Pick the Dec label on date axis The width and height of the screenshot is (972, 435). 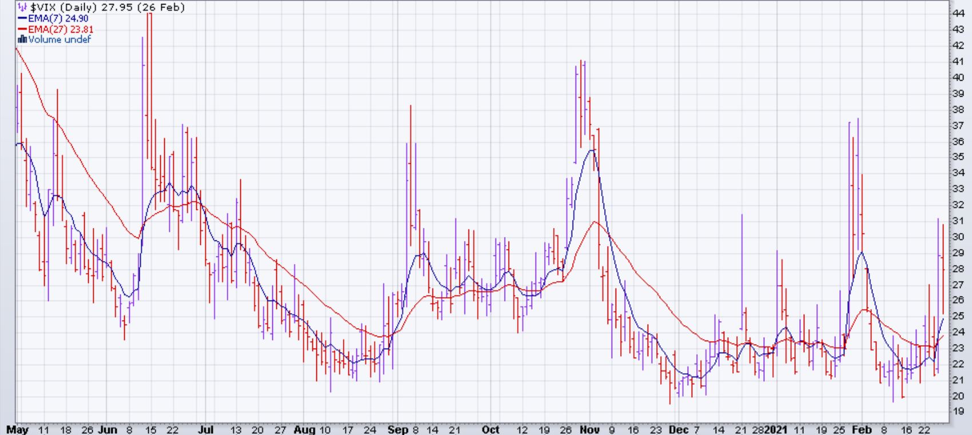(x=679, y=429)
